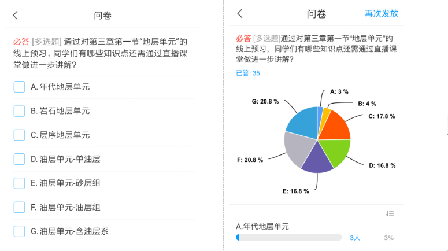Open the 3人 respondents link
The image size is (448, 251).
coord(355,238)
